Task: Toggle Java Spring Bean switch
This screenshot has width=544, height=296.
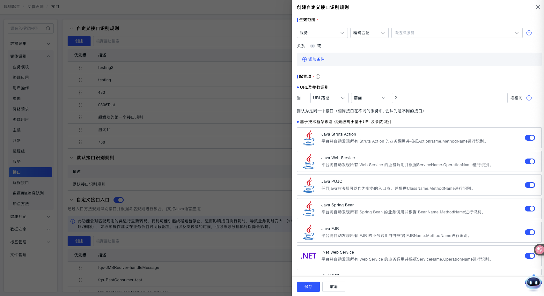Action: point(530,209)
